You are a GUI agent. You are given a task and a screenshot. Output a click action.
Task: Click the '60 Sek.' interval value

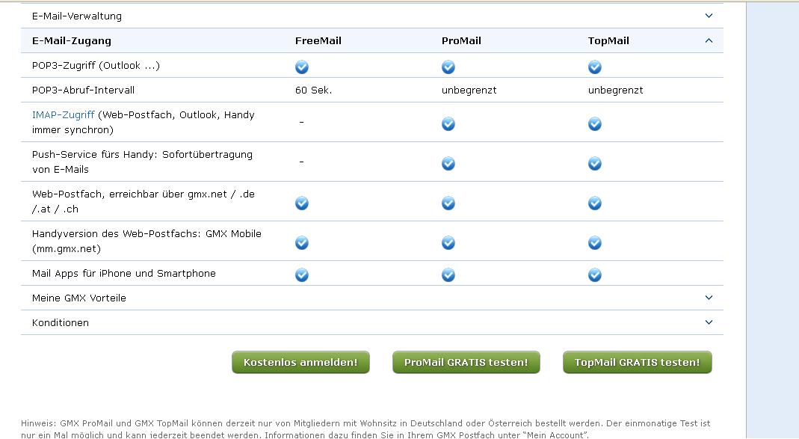[x=313, y=90]
